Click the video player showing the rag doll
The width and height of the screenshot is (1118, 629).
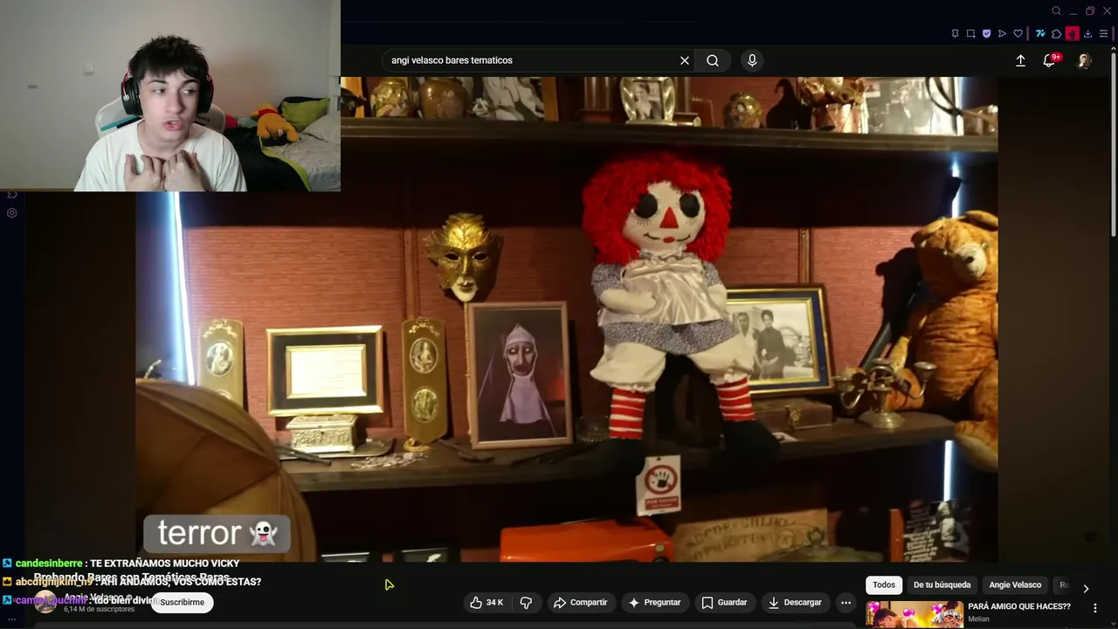(566, 319)
